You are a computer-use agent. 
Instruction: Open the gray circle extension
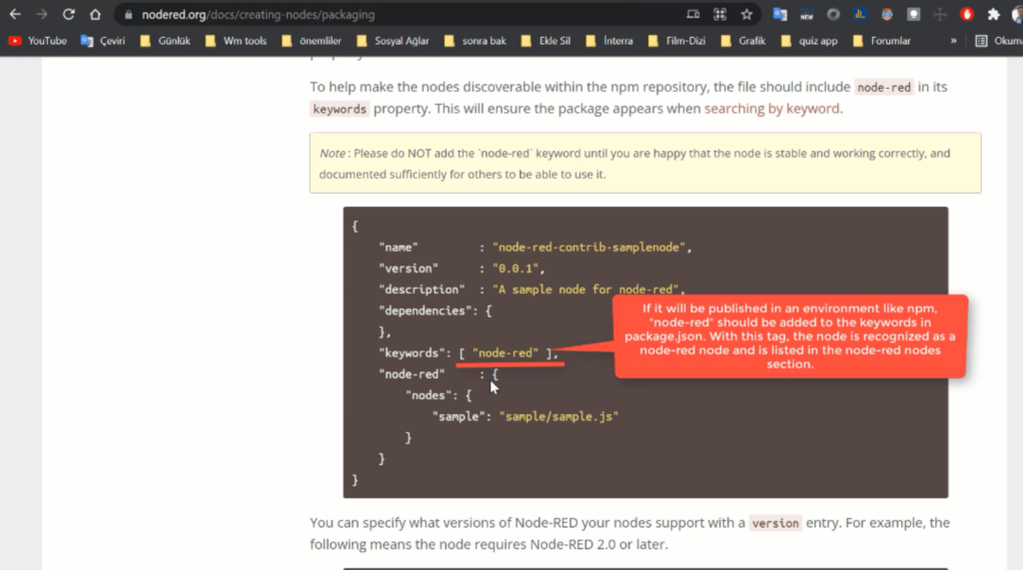(x=833, y=14)
